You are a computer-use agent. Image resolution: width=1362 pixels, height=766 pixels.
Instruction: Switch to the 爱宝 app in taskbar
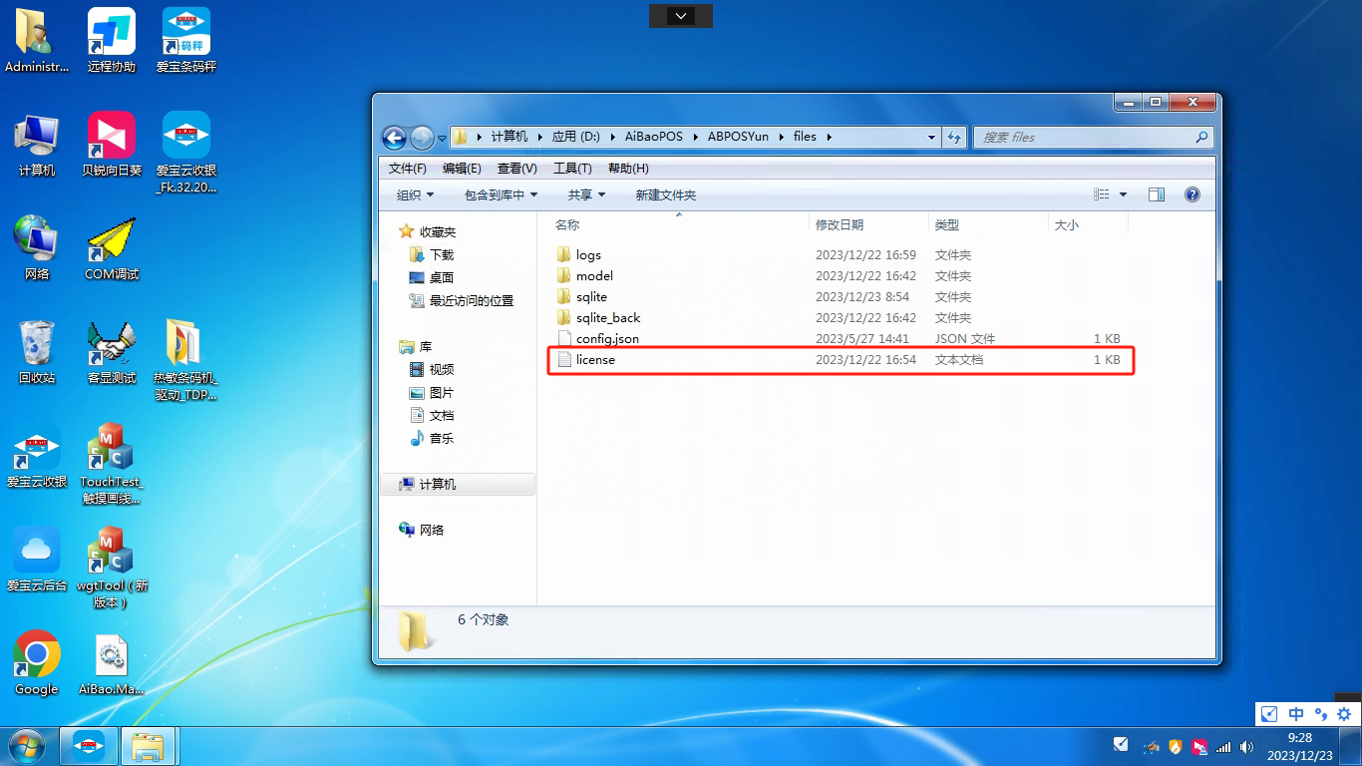click(x=89, y=745)
